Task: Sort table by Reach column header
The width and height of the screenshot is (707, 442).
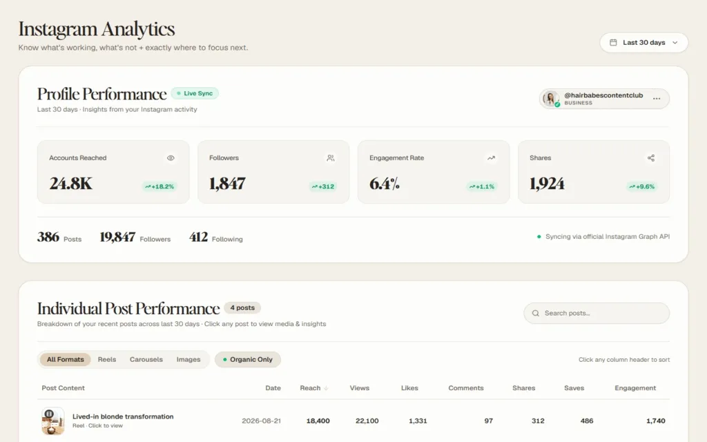Action: (x=310, y=388)
